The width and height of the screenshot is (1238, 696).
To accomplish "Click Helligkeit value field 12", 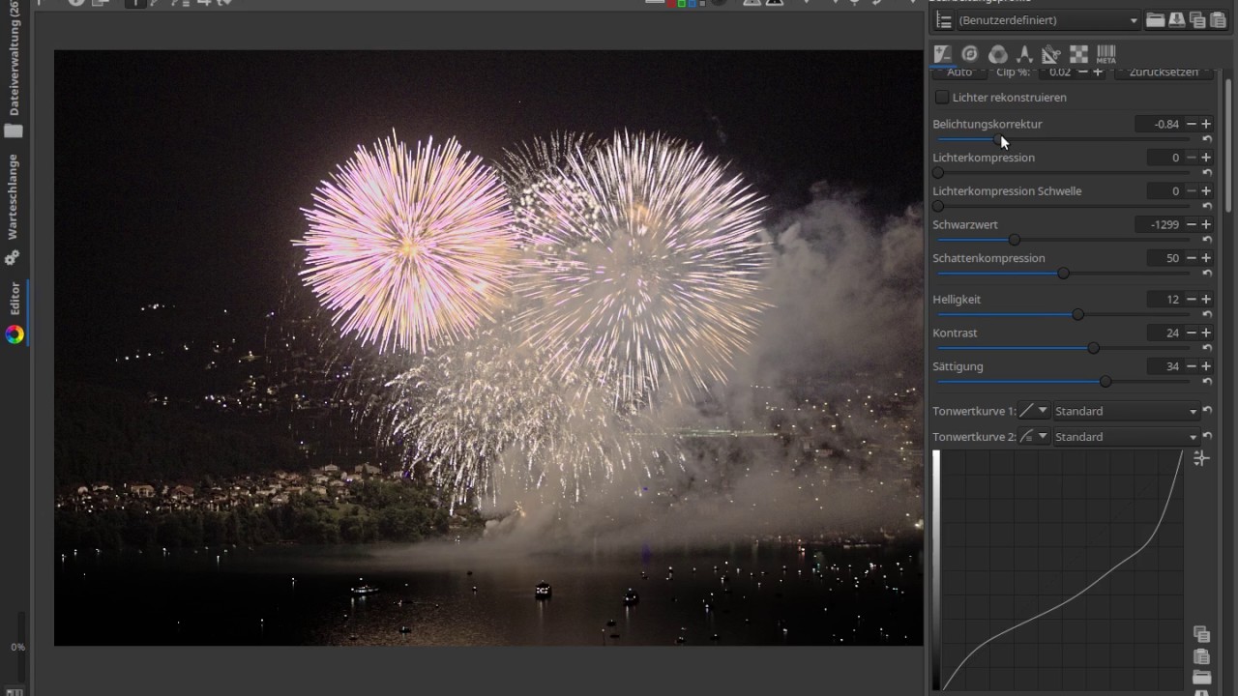I will click(x=1164, y=299).
